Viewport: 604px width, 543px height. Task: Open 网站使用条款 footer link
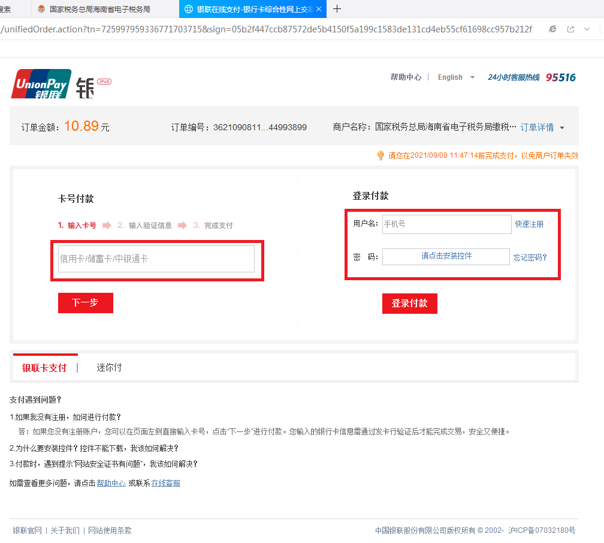pos(110,530)
